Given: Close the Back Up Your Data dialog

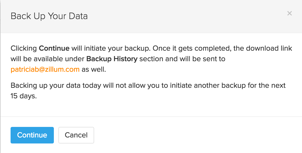Looking at the screenshot, I should point(289,14).
